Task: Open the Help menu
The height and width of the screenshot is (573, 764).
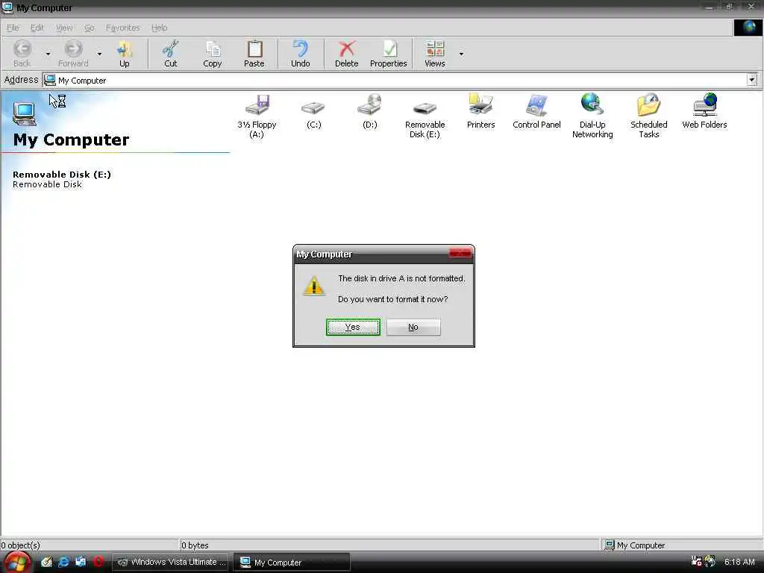Action: [159, 28]
